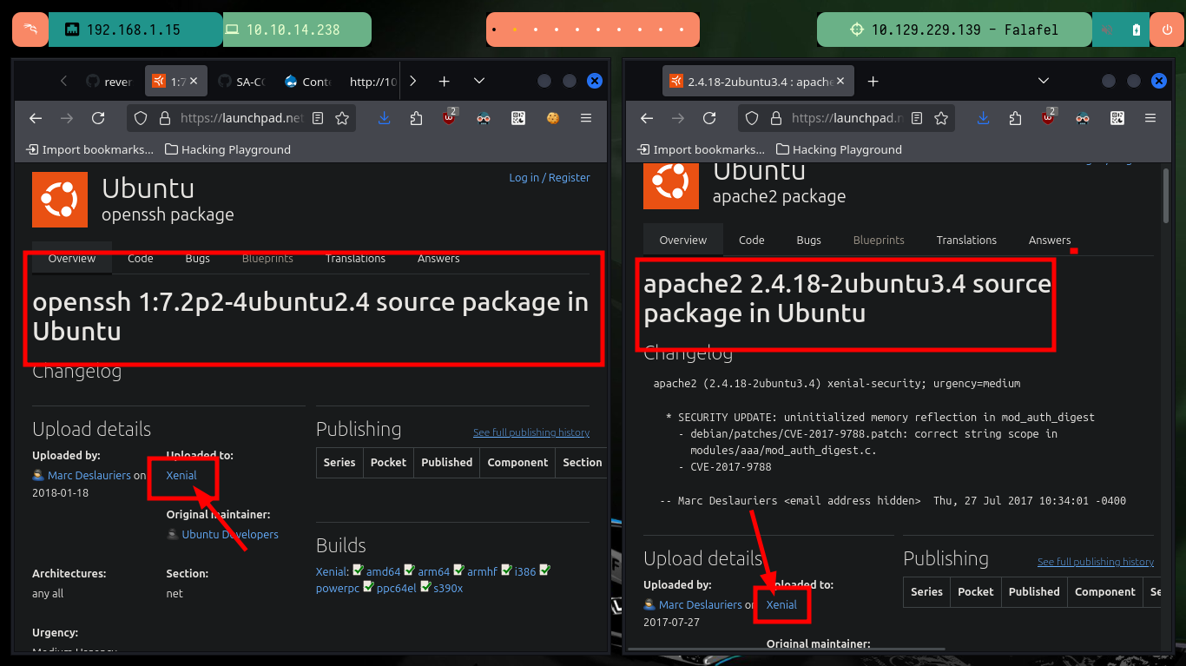
Task: Click the Ubuntu logo on the openssh page
Action: point(60,199)
